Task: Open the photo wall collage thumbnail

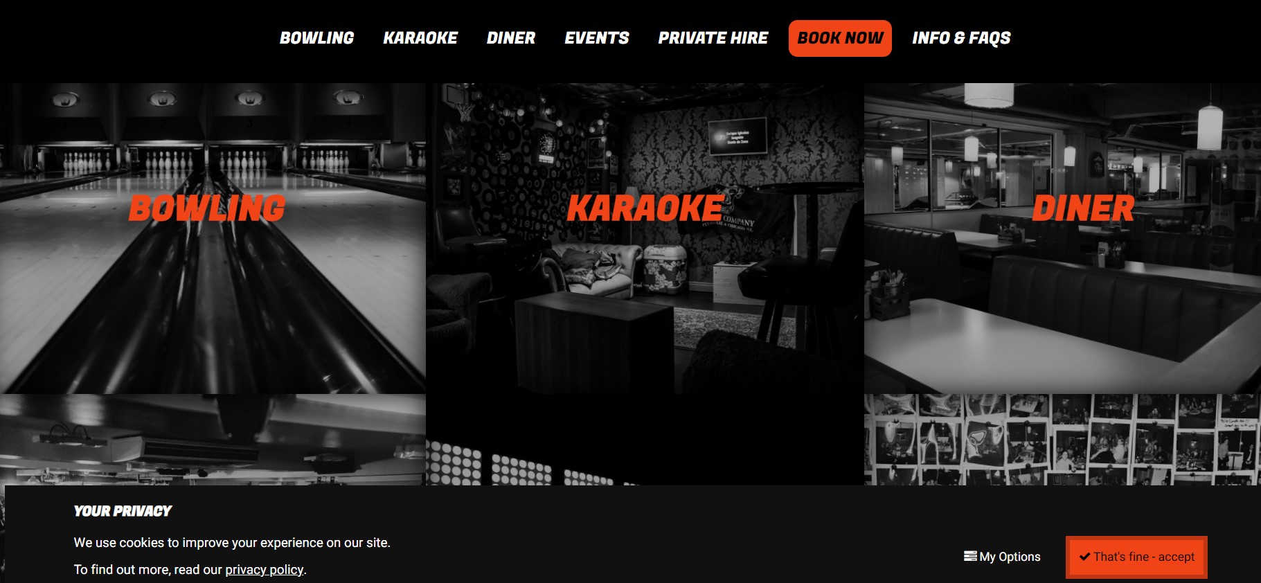Action: point(1062,440)
